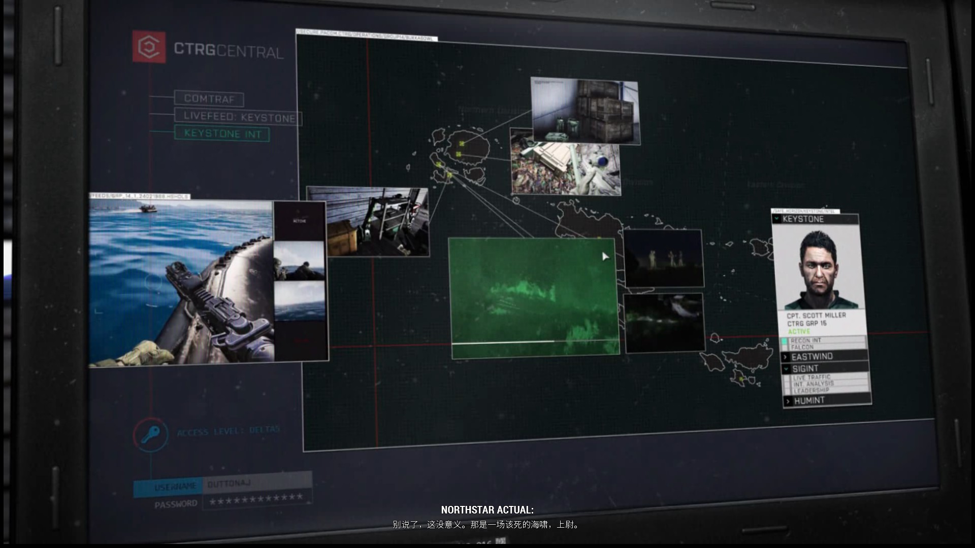Switch to LIVEFEED: KEYSTONE tab
The image size is (975, 548).
click(x=238, y=117)
